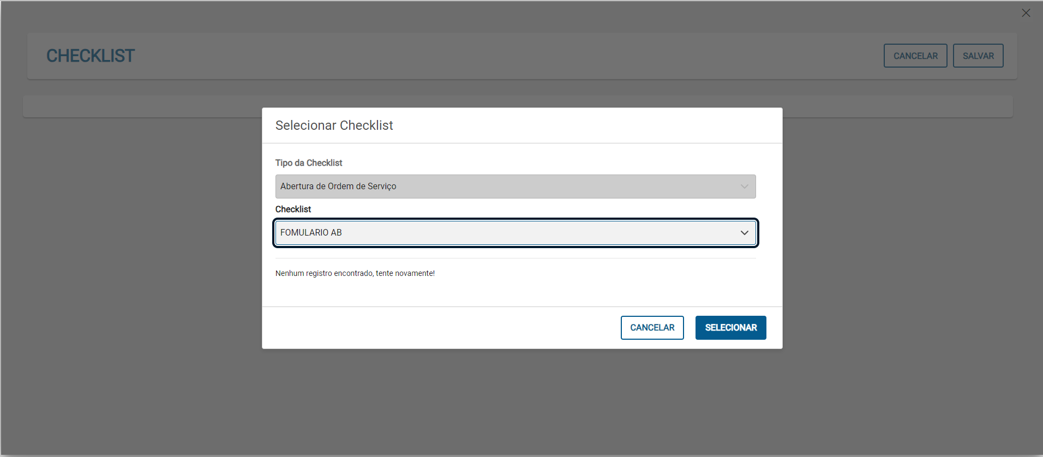This screenshot has width=1043, height=457.
Task: Click header card space between CHECKLIST and CANCELAR
Action: click(491, 56)
